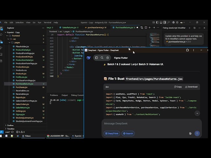The height and width of the screenshot is (158, 211).
Task: Open StockAdjustment.jsx file
Action: pos(25,118)
